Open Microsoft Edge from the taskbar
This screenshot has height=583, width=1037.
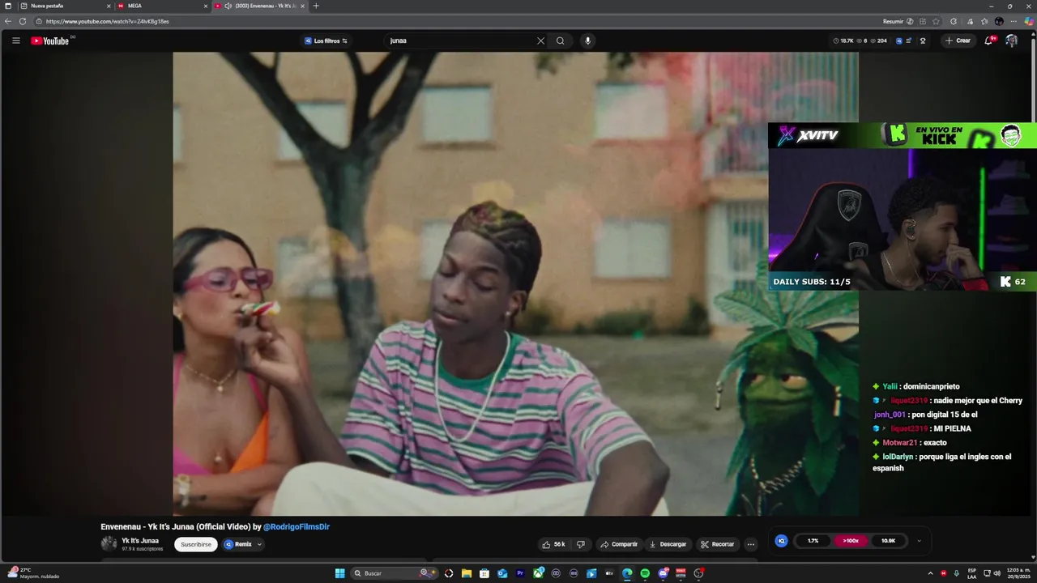pos(627,573)
